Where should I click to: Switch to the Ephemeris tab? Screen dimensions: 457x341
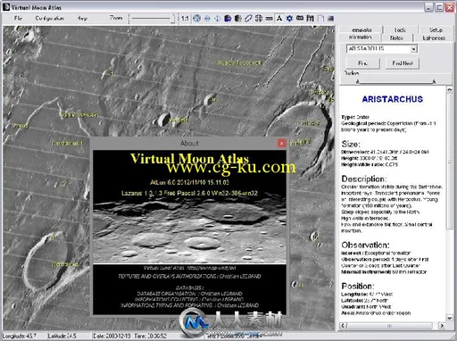coord(434,37)
